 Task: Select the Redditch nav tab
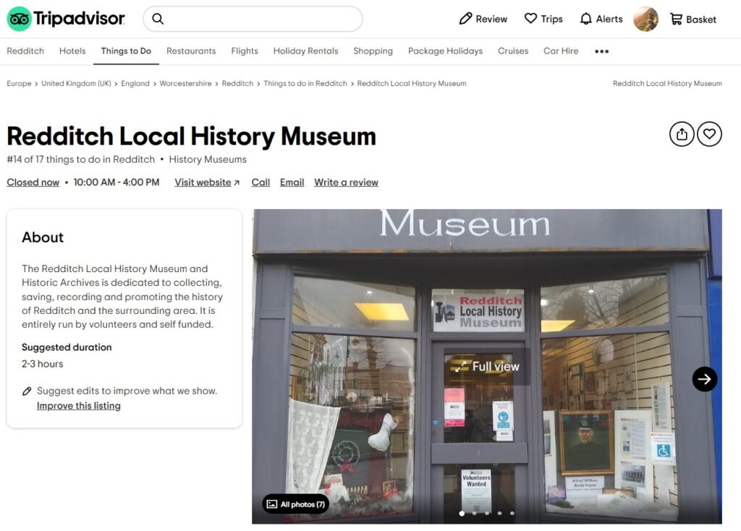pos(25,51)
